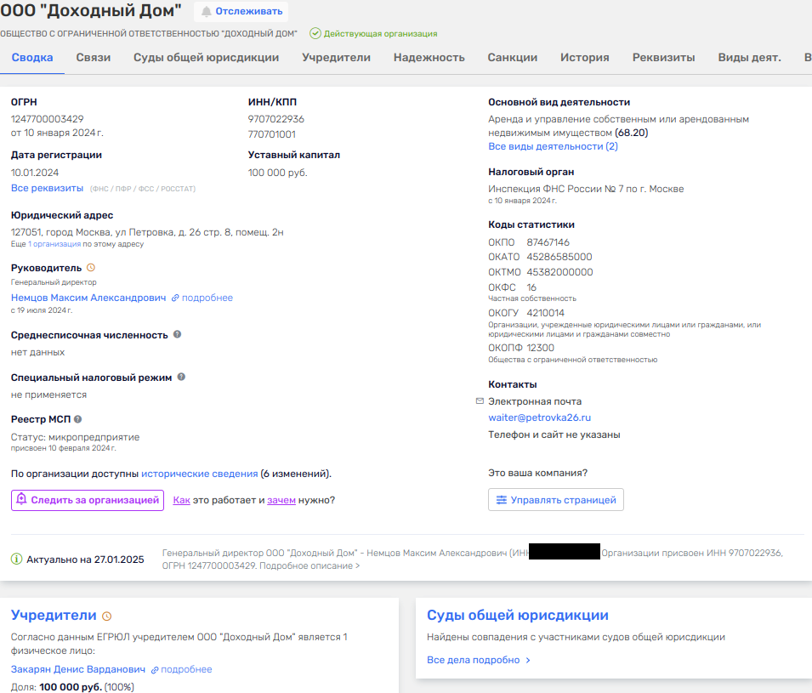Click the chain link icon beside Закарян подробнее

[154, 670]
